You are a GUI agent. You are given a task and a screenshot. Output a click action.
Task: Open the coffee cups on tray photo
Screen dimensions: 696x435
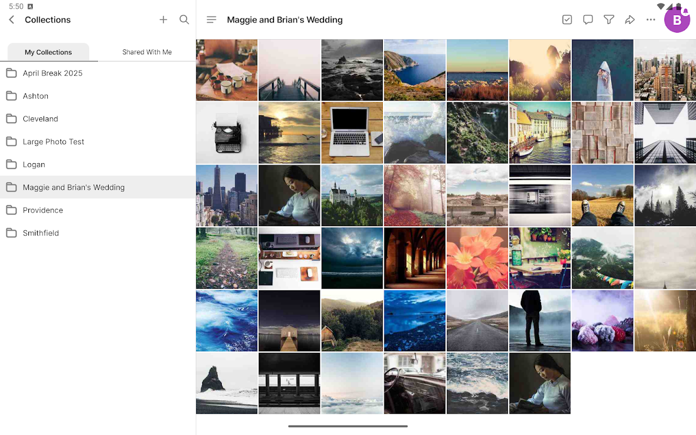click(227, 70)
